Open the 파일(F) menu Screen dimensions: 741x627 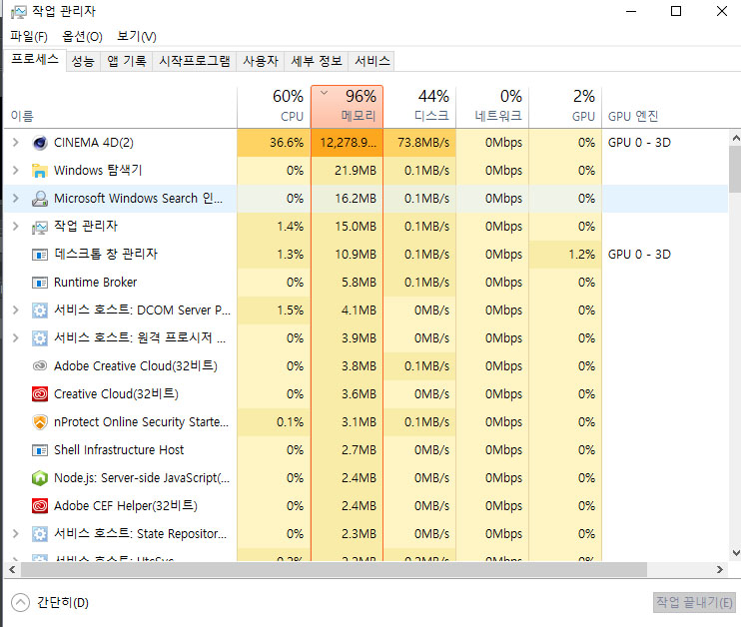(x=29, y=36)
